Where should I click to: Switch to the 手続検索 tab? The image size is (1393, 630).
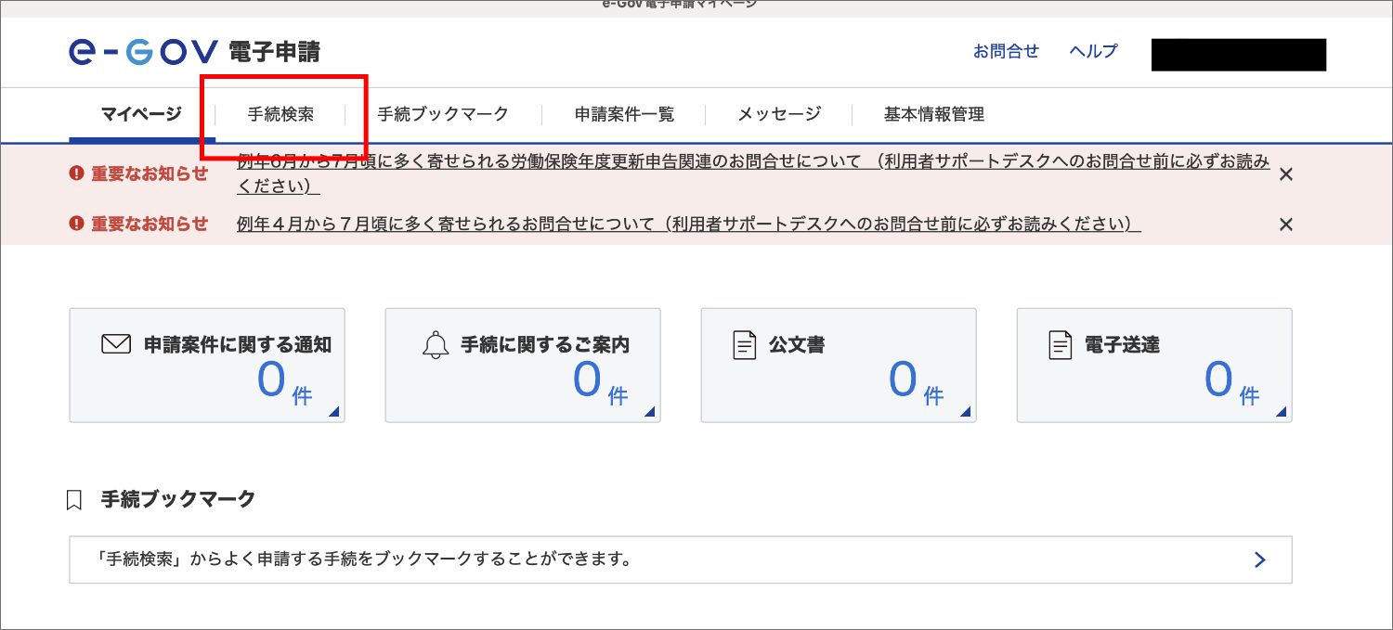[280, 114]
